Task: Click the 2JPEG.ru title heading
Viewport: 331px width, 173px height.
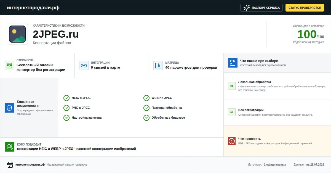Action: pos(56,34)
